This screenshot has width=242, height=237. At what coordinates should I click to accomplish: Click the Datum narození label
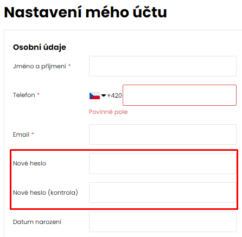(37, 222)
